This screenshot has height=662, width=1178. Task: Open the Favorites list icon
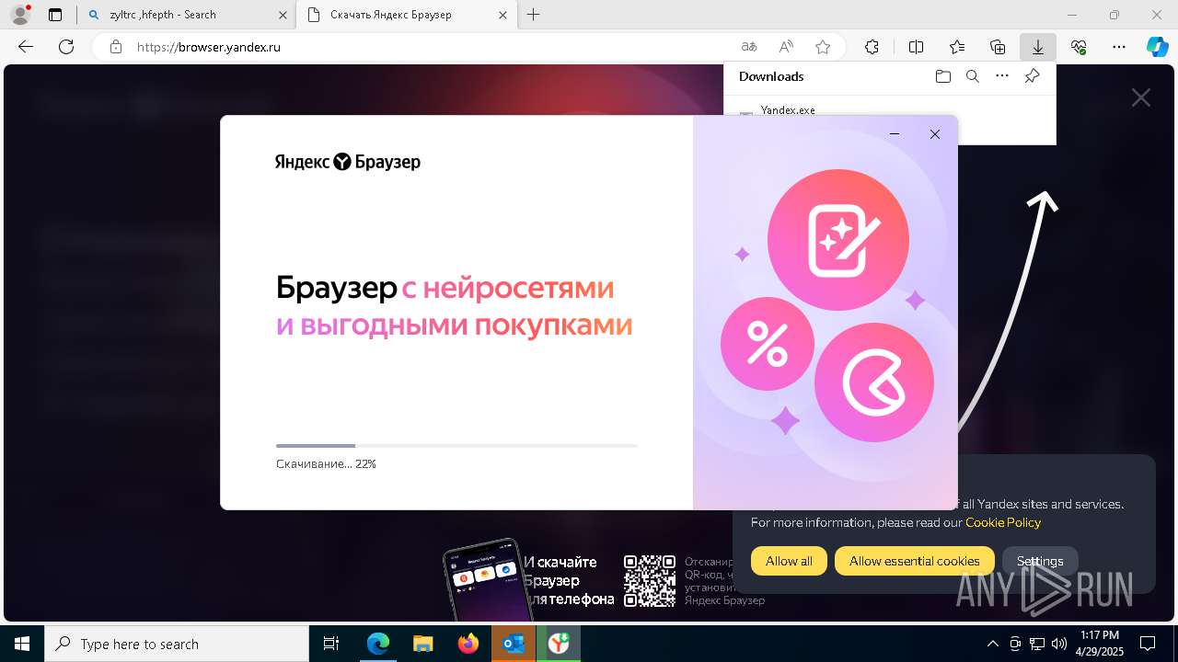(x=957, y=47)
